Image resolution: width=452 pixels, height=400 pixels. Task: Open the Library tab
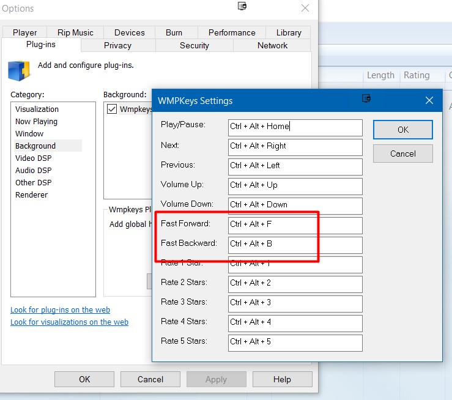pos(289,32)
